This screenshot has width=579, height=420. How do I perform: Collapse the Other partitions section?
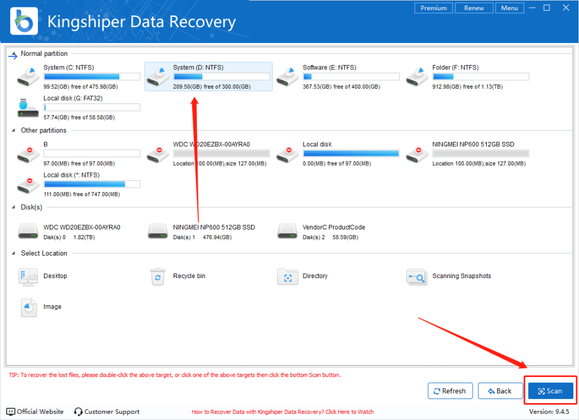tap(14, 131)
